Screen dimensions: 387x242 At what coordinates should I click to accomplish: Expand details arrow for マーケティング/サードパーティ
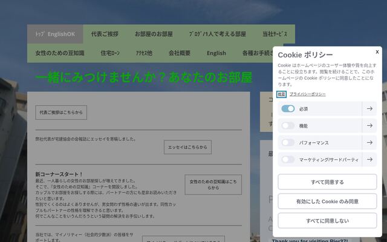tap(369, 160)
